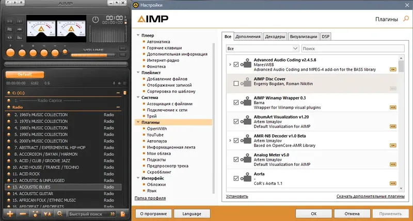The height and width of the screenshot is (221, 413).
Task: Click the О программе button
Action: click(153, 214)
